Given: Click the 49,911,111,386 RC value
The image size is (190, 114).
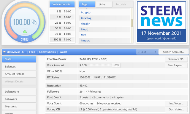Looking at the screenshot, I should point(104,77).
